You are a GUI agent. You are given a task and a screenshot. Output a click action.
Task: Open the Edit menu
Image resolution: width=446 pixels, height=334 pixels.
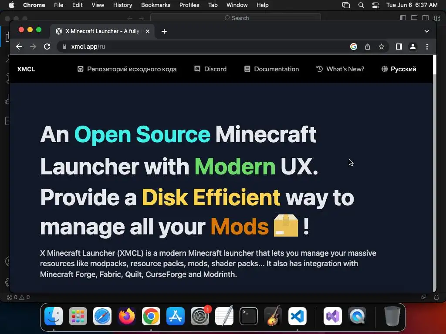78,5
